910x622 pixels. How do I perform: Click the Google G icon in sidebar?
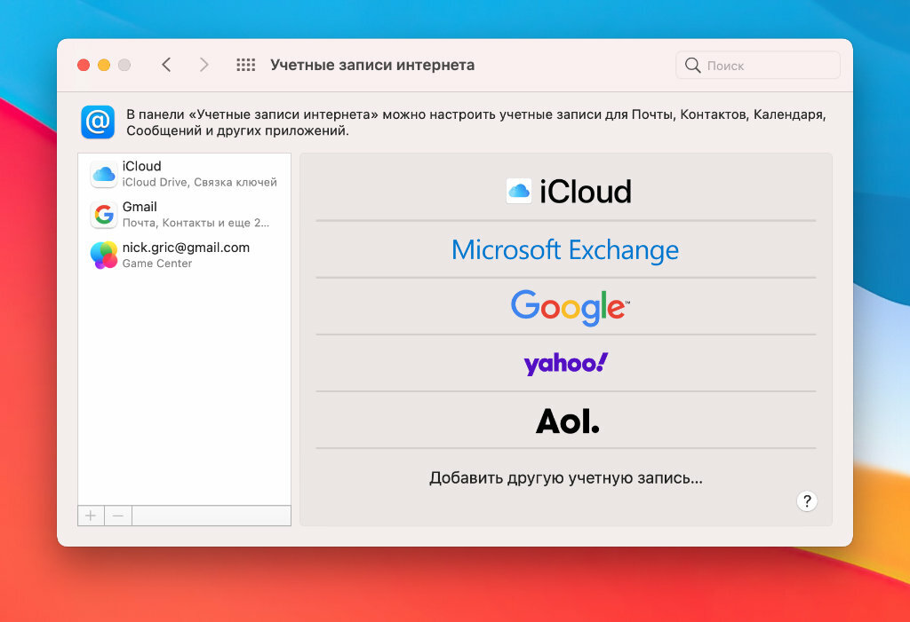pyautogui.click(x=104, y=215)
